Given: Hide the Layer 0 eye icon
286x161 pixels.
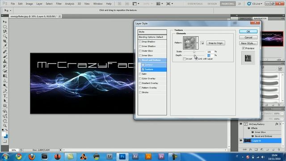Looking at the screenshot, I should pyautogui.click(x=241, y=140).
